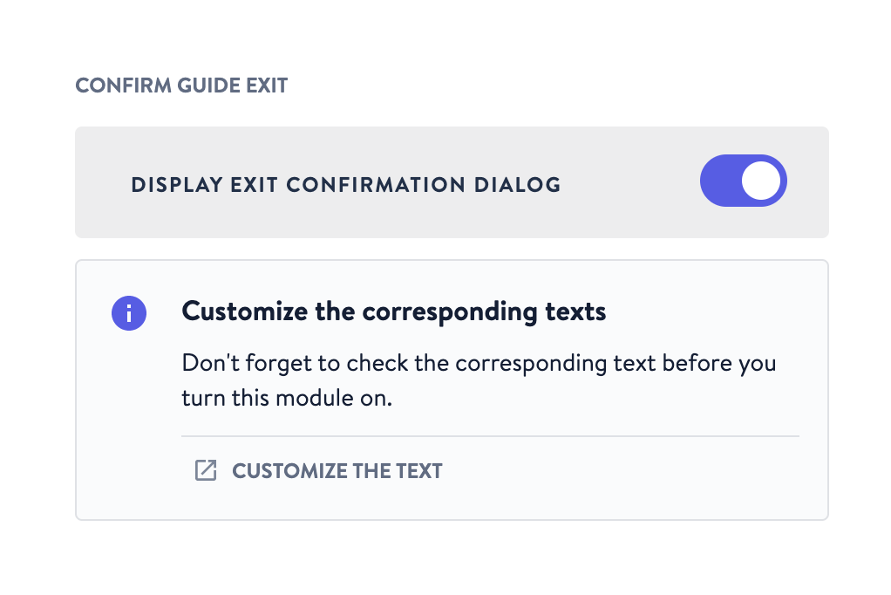Click the word "EXIT" in the section heading

(265, 85)
